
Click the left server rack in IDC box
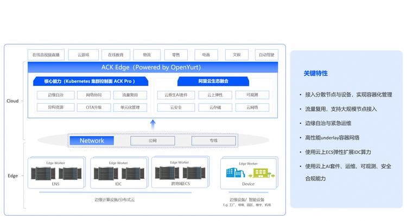[x=106, y=173]
